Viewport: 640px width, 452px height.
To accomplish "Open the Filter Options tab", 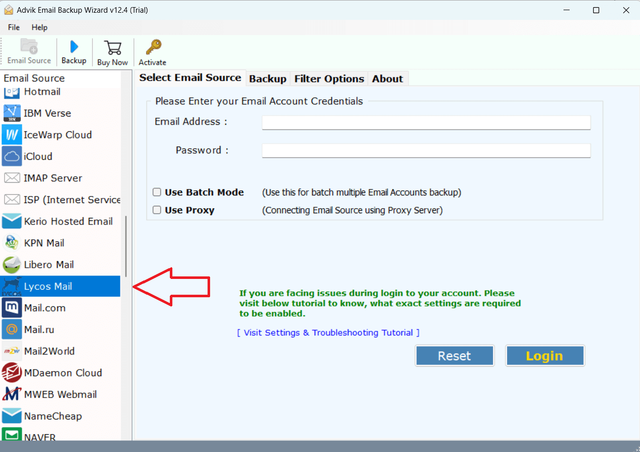I will click(x=329, y=79).
